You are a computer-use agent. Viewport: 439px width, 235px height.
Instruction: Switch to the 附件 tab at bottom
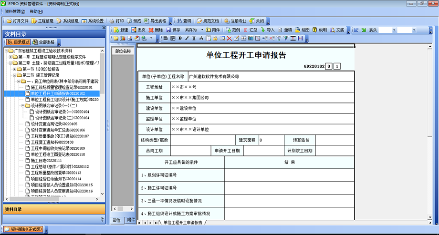tap(130, 220)
